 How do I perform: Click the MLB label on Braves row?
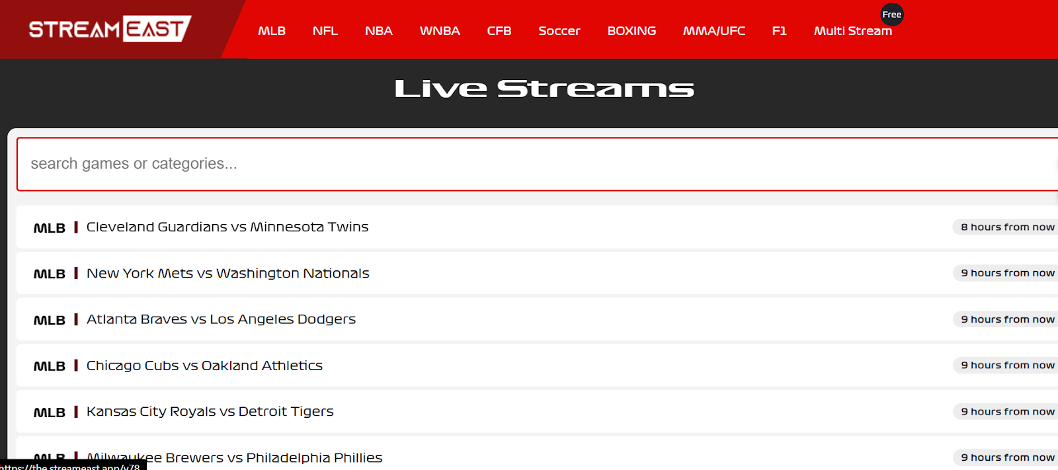coord(50,320)
